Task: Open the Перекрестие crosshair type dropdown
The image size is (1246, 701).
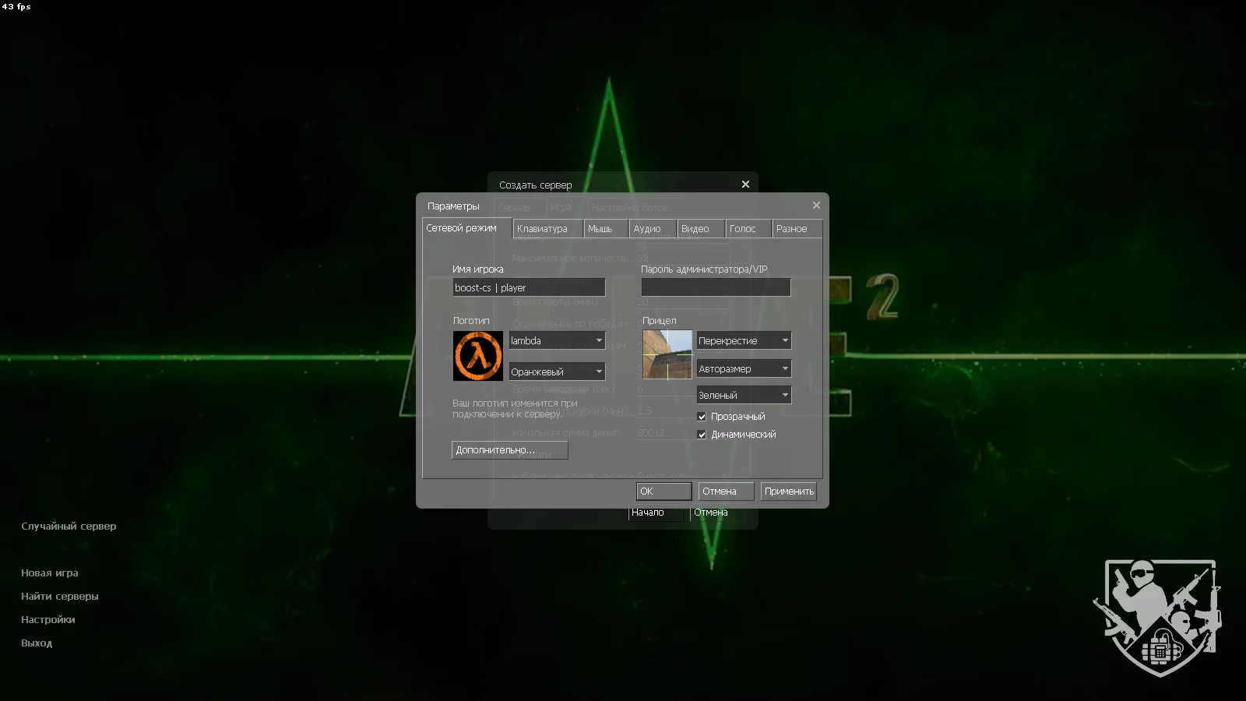Action: point(744,341)
